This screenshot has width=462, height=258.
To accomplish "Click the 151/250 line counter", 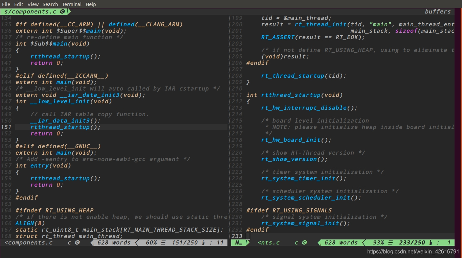I will (x=185, y=242).
